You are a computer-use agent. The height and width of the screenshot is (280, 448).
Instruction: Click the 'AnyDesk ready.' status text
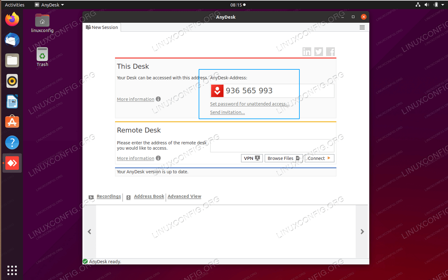tap(105, 262)
